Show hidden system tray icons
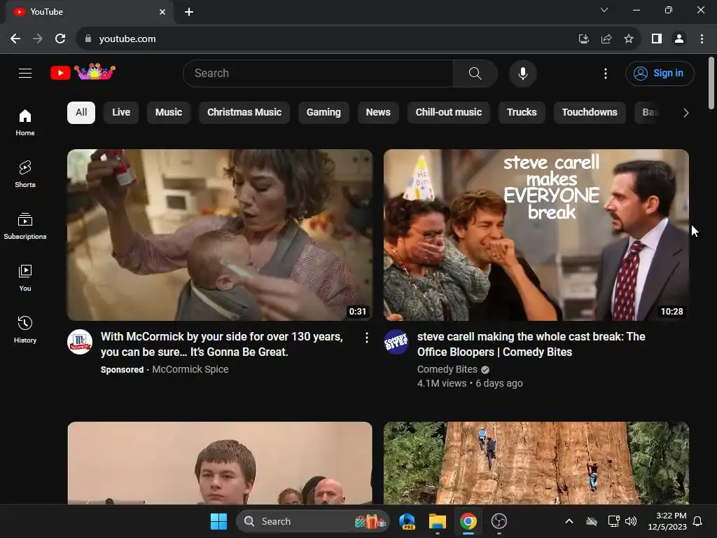This screenshot has width=717, height=538. coord(569,521)
